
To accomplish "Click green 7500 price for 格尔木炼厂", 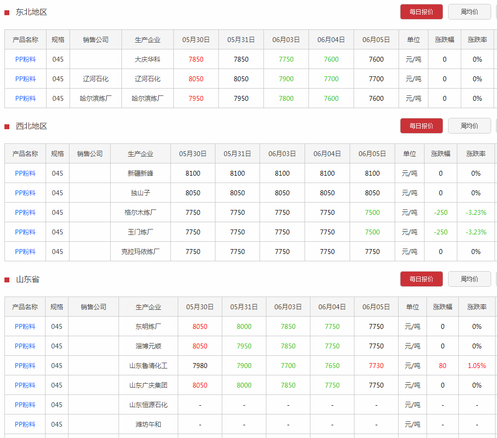I will pos(372,212).
